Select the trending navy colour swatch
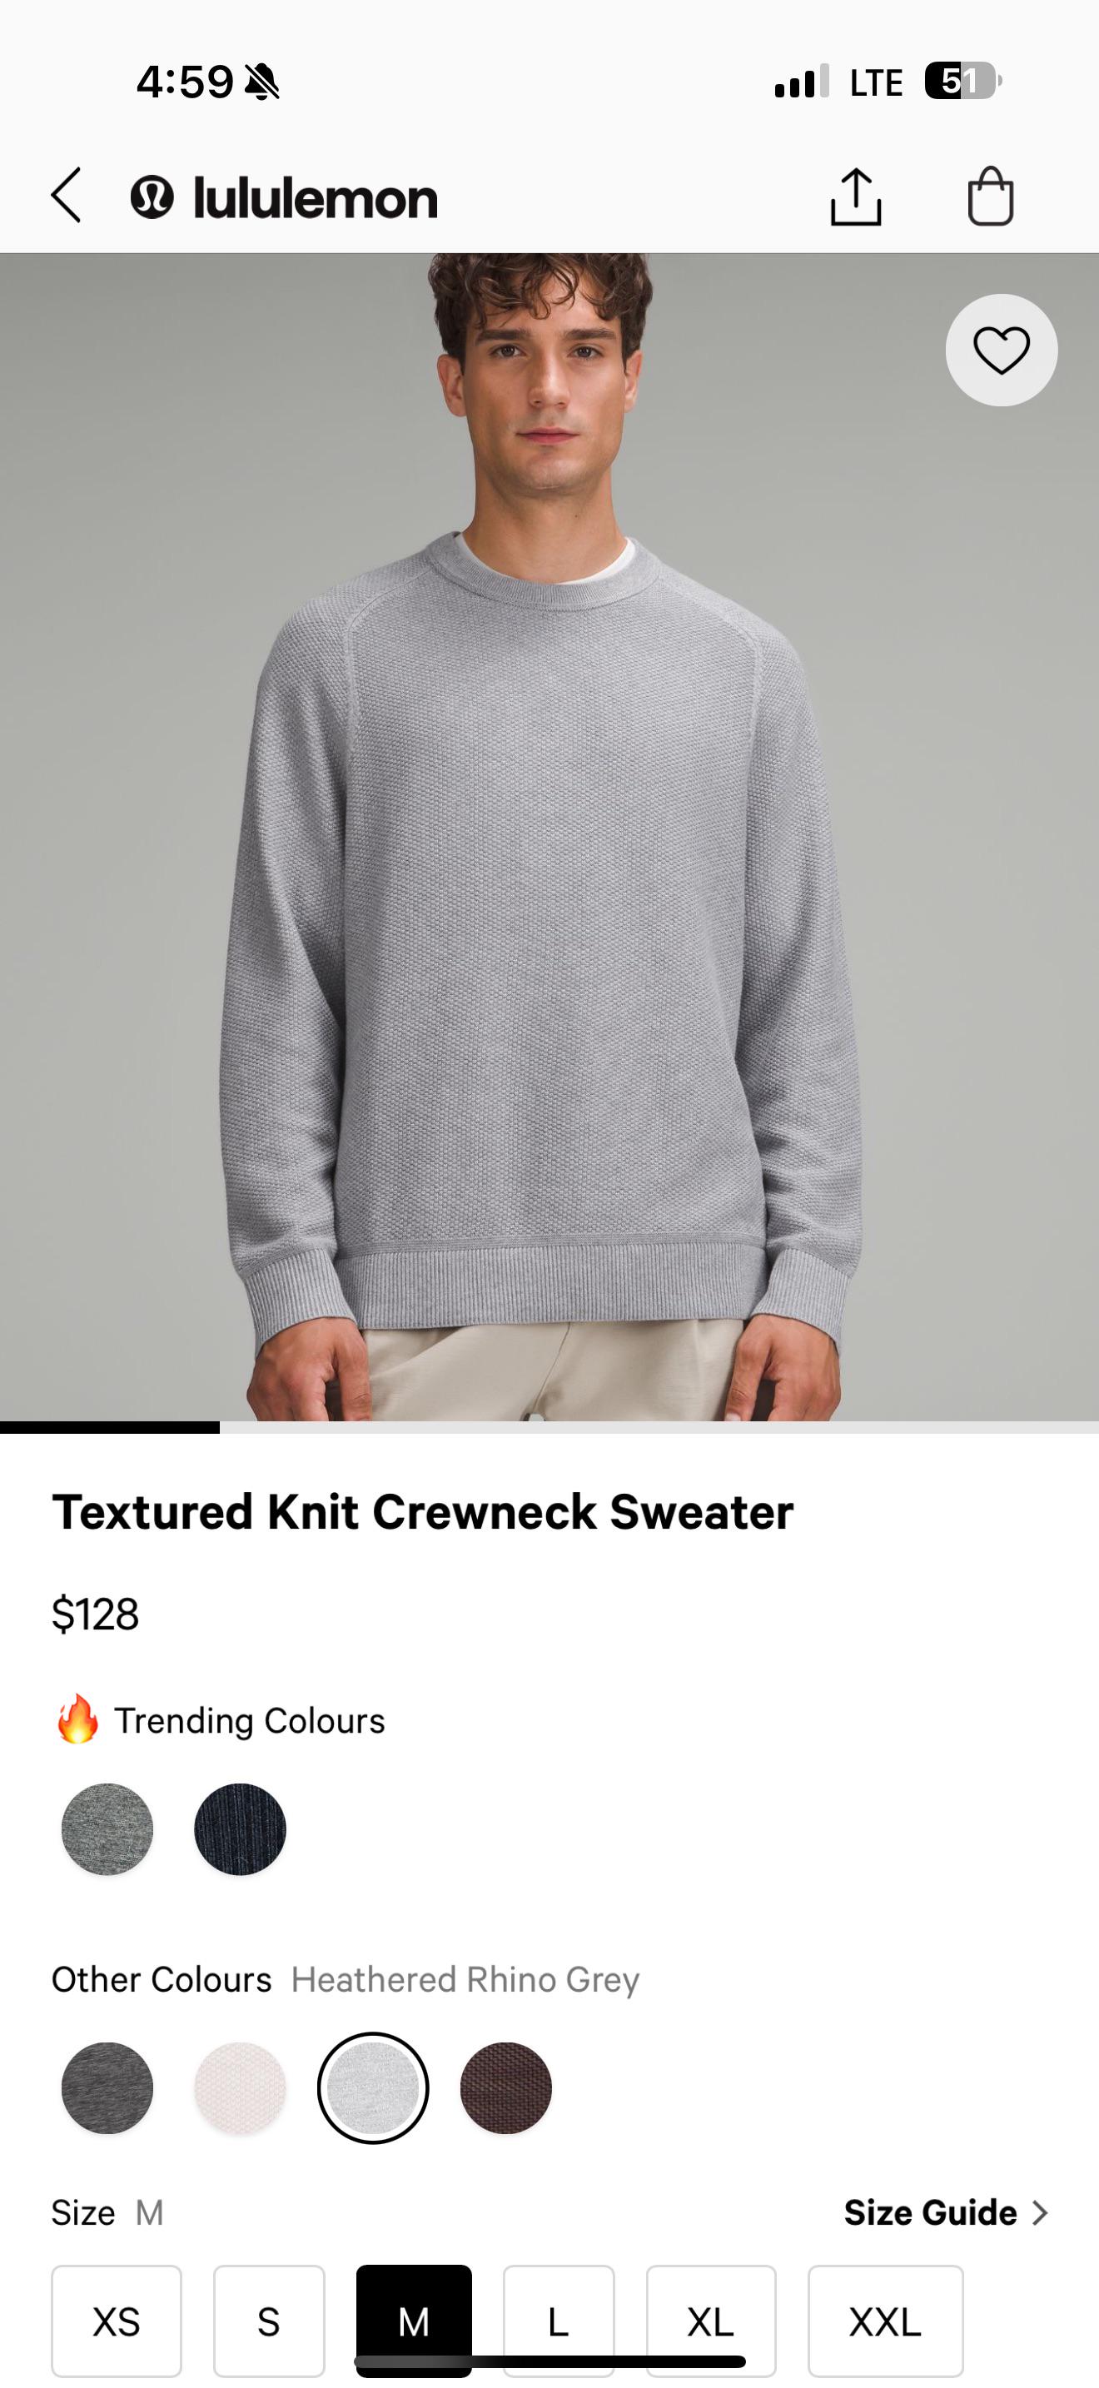 (x=240, y=1829)
